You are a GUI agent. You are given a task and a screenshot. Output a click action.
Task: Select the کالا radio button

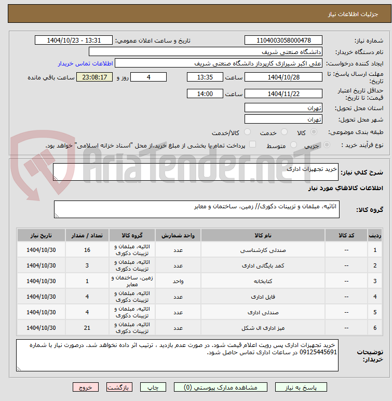click(314, 132)
